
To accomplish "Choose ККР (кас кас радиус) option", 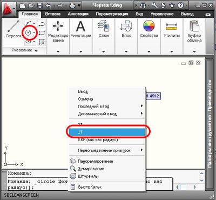I will (107, 139).
